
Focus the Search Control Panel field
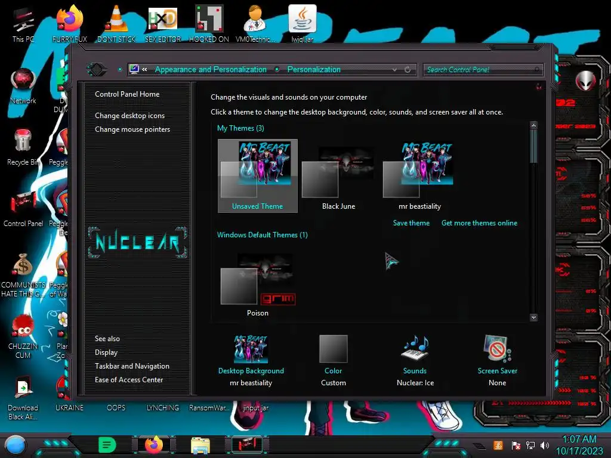click(483, 70)
